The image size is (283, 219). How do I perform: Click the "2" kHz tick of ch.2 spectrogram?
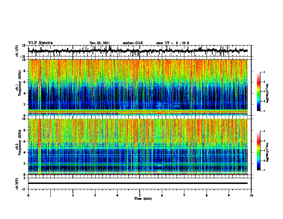pyautogui.click(x=25, y=164)
